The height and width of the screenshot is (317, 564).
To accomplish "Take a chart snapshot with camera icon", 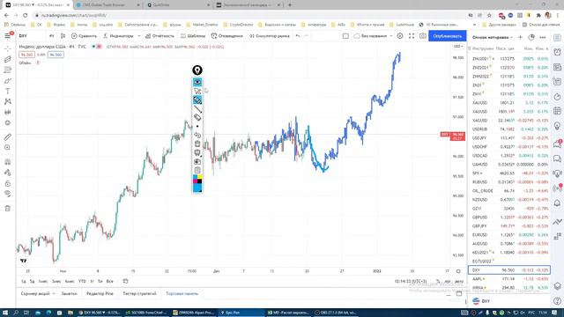I will [x=423, y=36].
